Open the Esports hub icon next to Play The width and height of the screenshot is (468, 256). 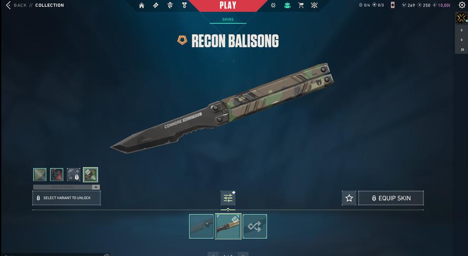273,5
